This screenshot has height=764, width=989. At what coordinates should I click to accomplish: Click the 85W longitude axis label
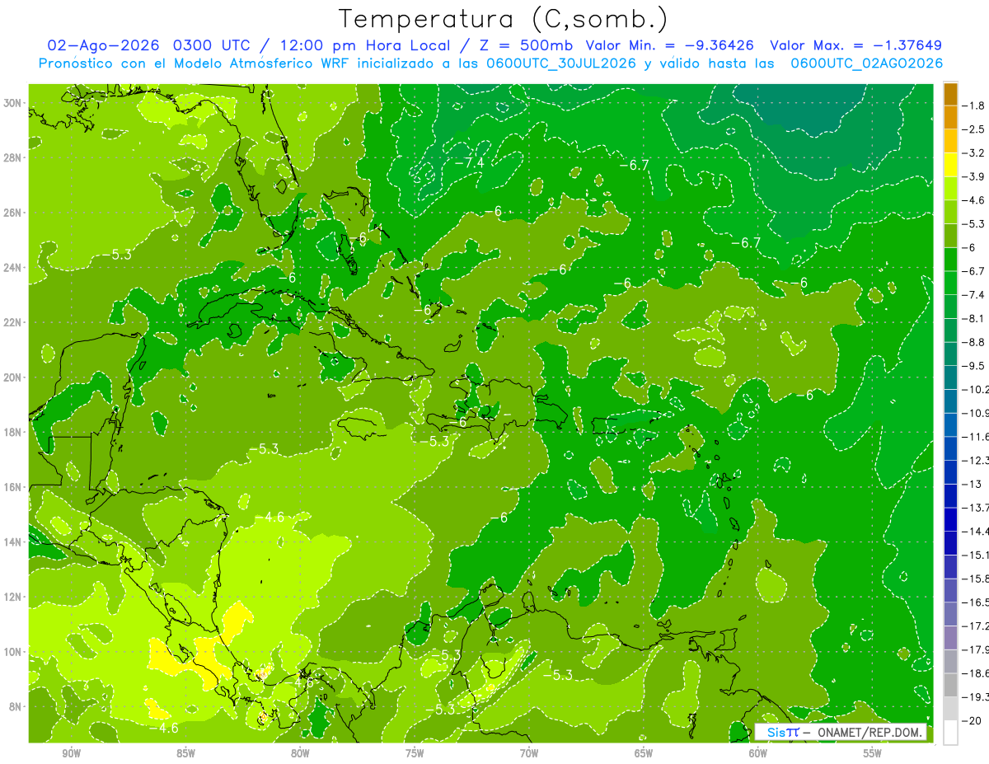(185, 753)
